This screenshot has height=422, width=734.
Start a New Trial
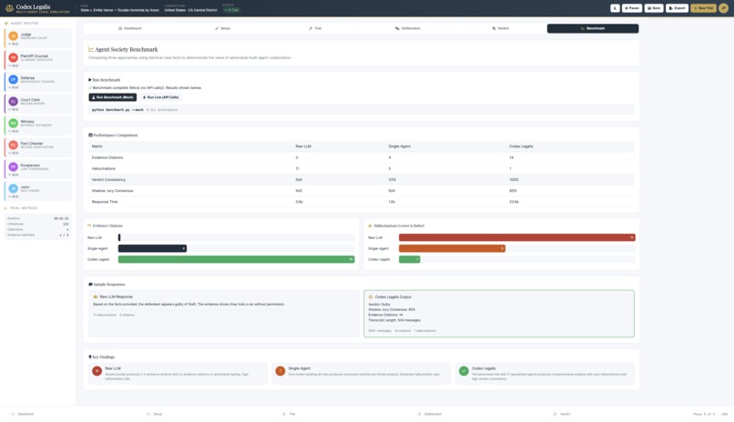pos(703,8)
